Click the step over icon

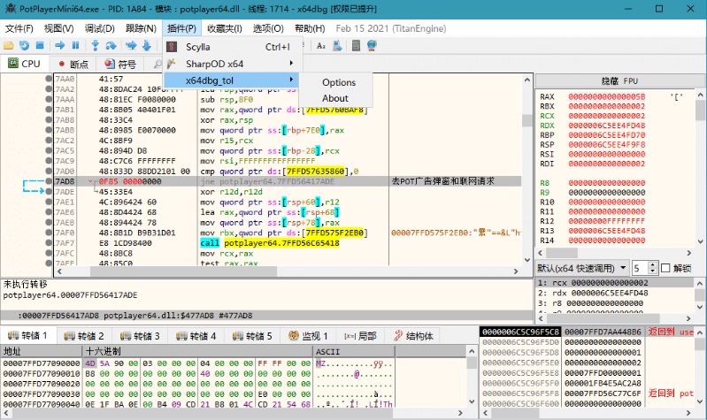pos(111,45)
